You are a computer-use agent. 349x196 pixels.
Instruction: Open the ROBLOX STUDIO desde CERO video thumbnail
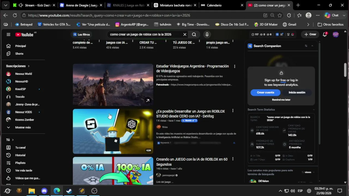pyautogui.click(x=113, y=131)
